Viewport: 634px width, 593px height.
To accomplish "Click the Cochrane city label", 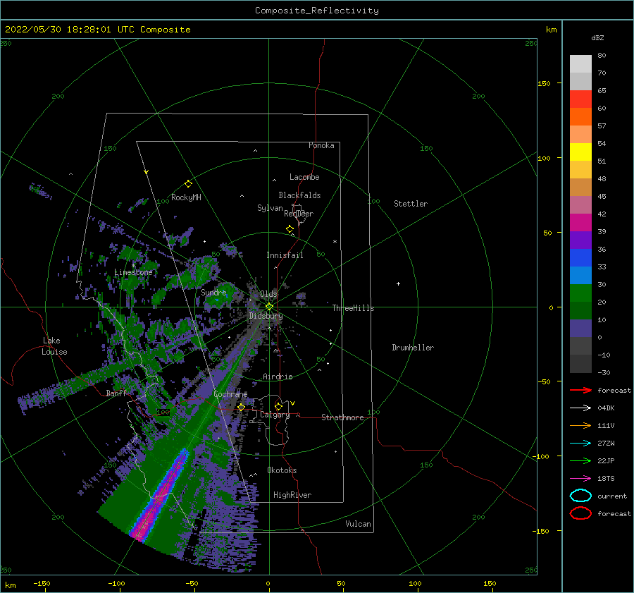I will pos(230,394).
